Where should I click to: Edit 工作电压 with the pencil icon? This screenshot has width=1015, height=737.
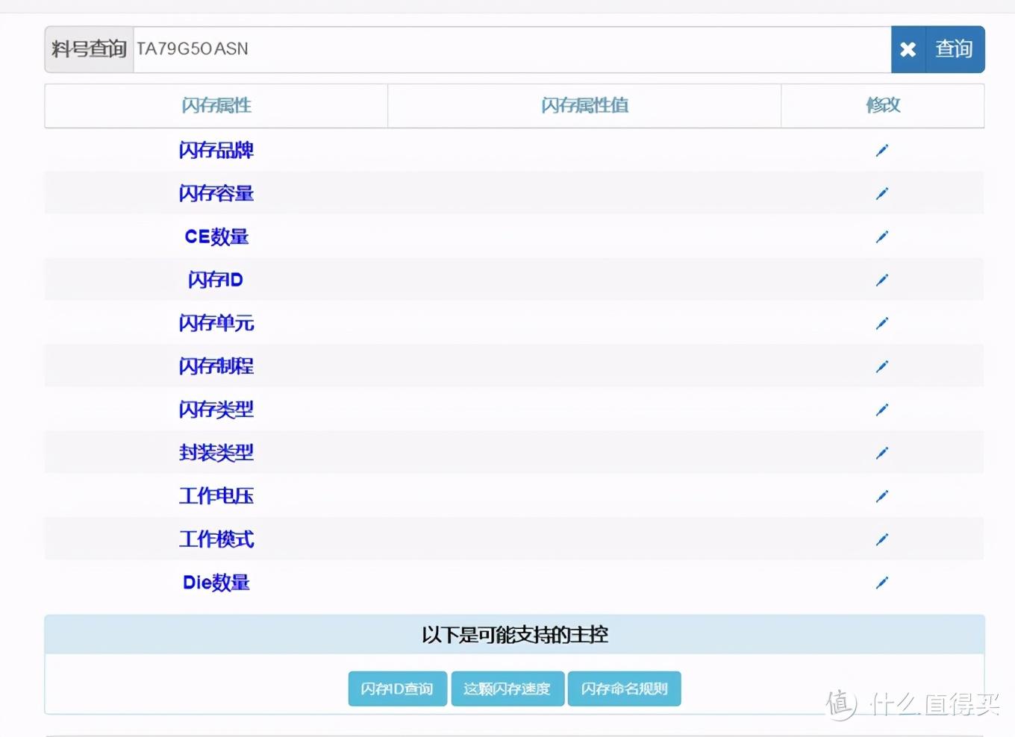pyautogui.click(x=882, y=496)
